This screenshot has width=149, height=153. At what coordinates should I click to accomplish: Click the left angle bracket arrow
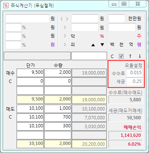[x=62, y=19]
